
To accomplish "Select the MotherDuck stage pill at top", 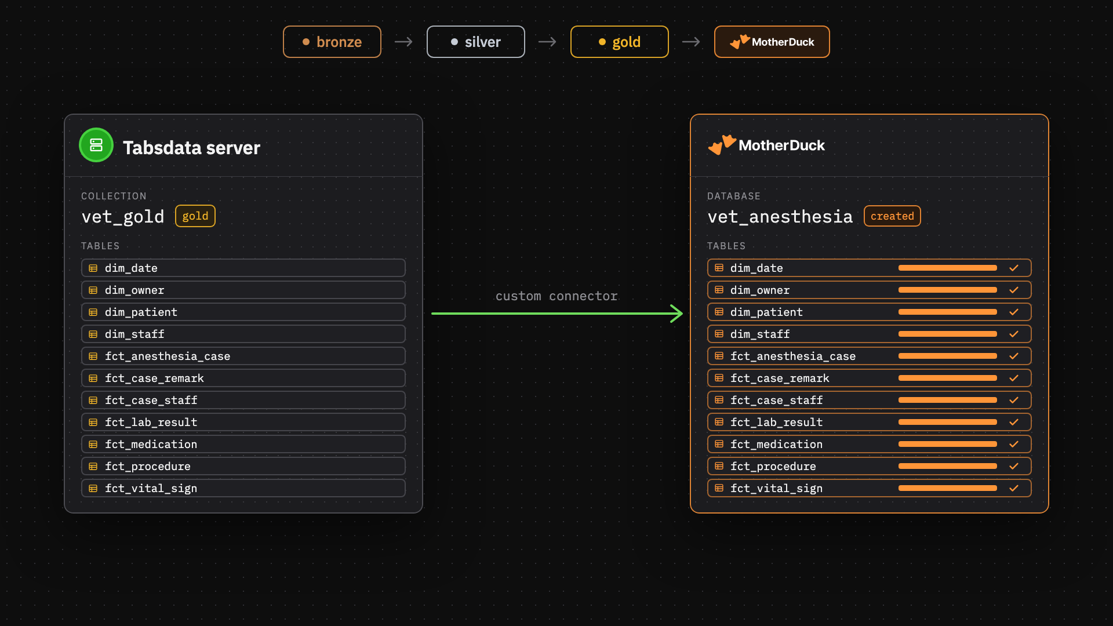I will coord(772,42).
